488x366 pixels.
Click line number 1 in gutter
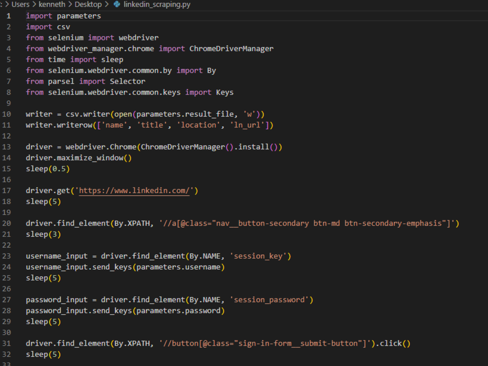[x=8, y=16]
